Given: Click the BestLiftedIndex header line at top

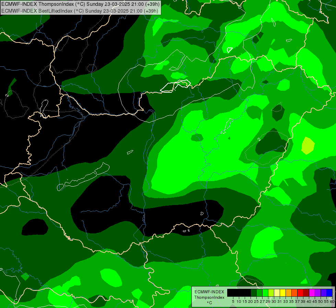Looking at the screenshot, I should tap(80, 11).
